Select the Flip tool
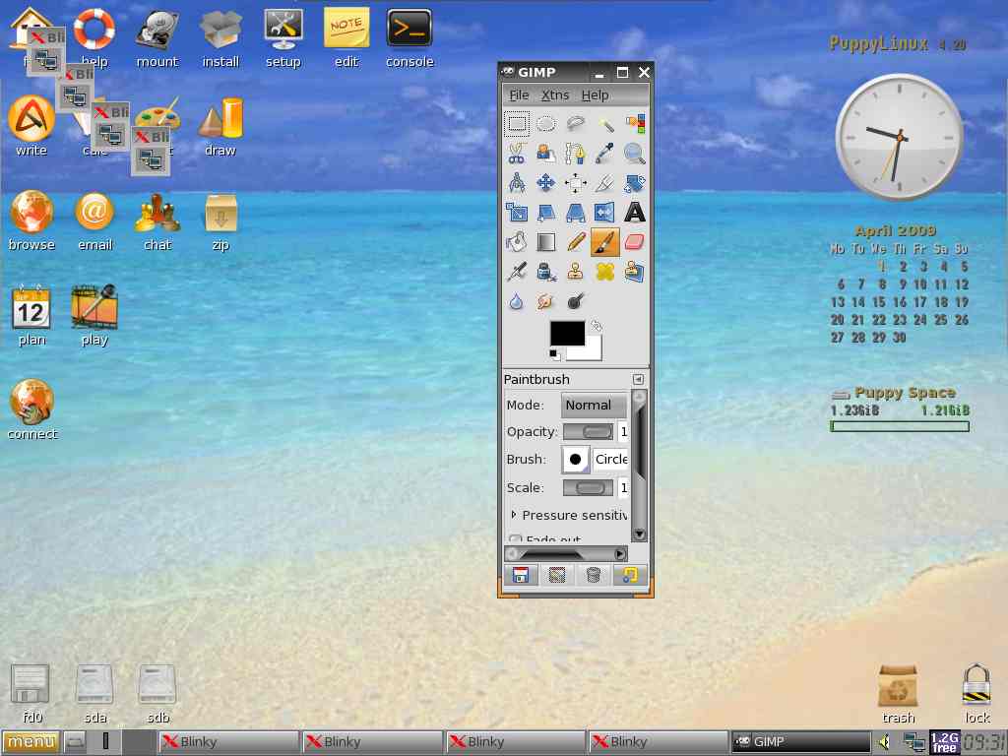 pos(605,213)
